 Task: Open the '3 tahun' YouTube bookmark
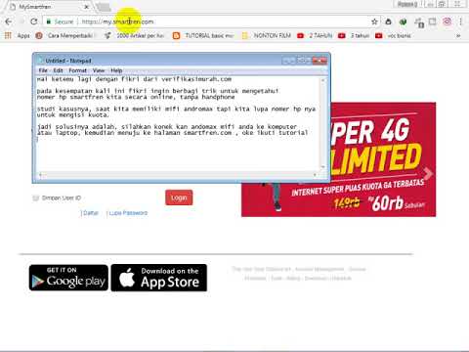point(354,35)
